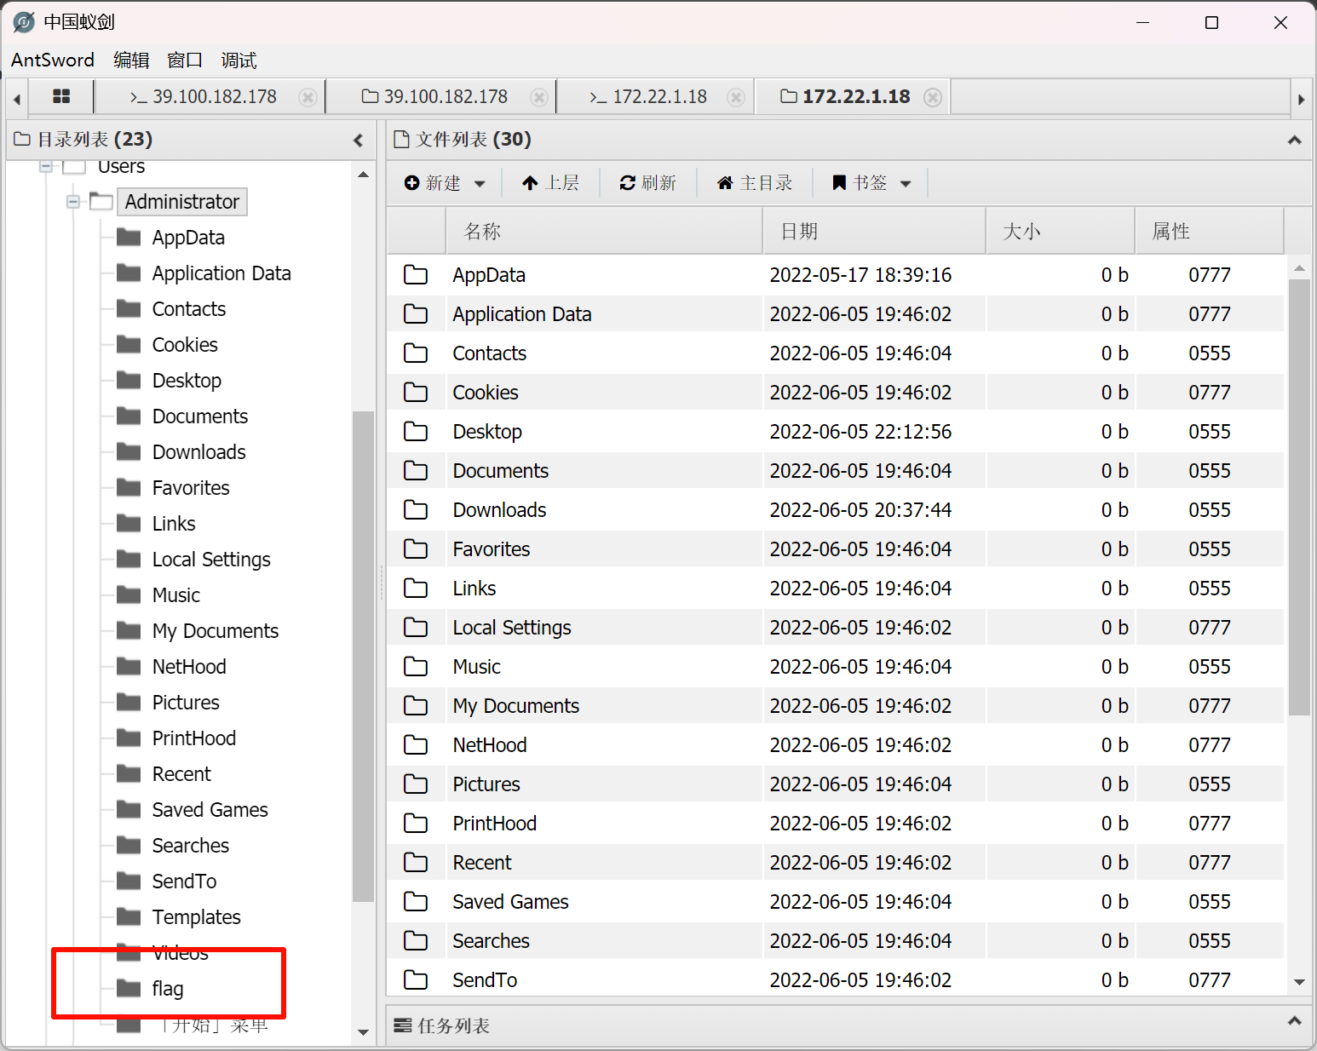The image size is (1317, 1051).
Task: Click the Desktop folder icon in file list
Action: [416, 432]
